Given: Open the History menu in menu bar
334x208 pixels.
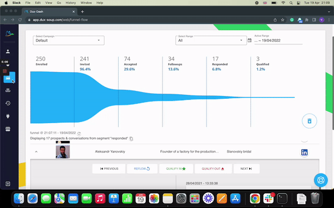Looking at the screenshot, I should click(71, 3).
